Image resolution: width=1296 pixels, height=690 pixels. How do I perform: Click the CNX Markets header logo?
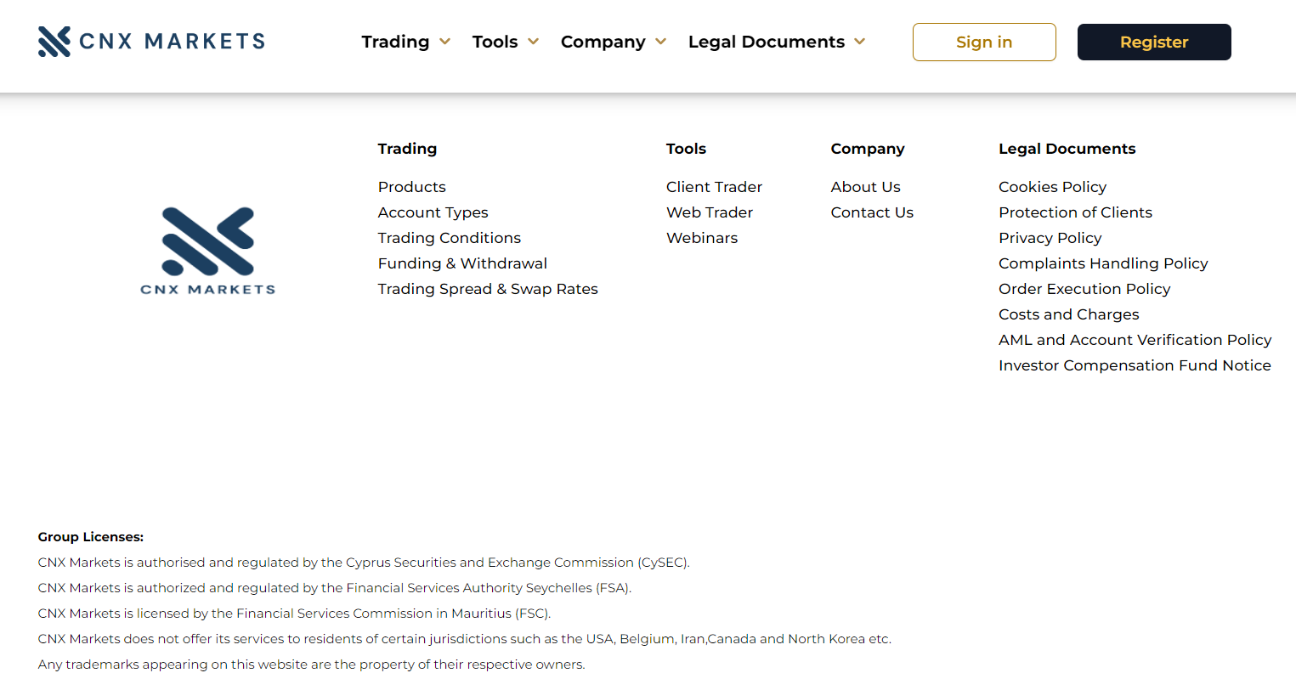point(151,42)
